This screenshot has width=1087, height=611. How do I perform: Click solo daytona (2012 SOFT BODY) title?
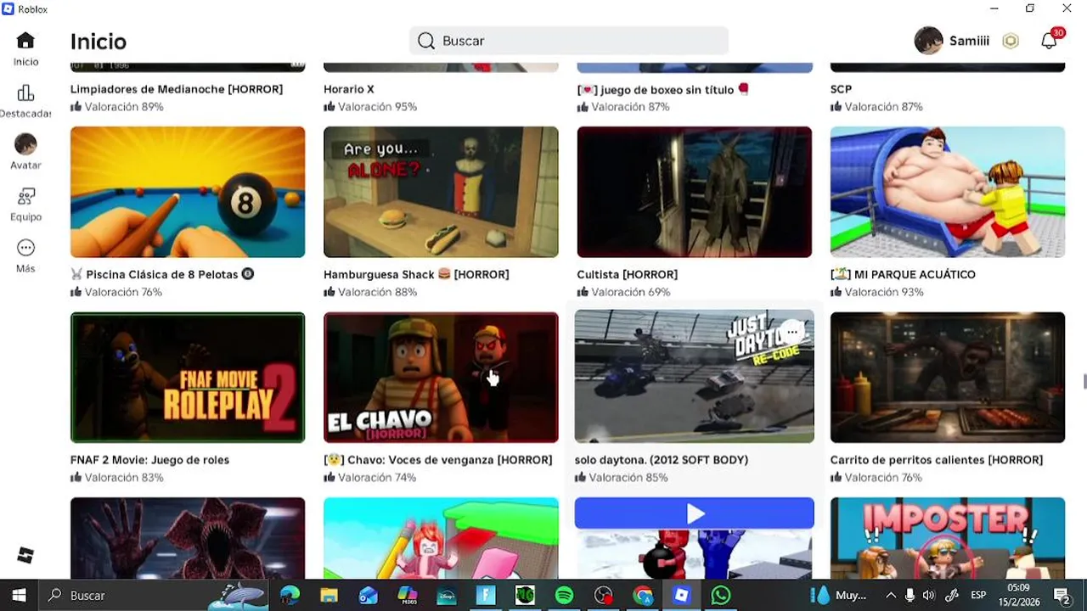(662, 460)
